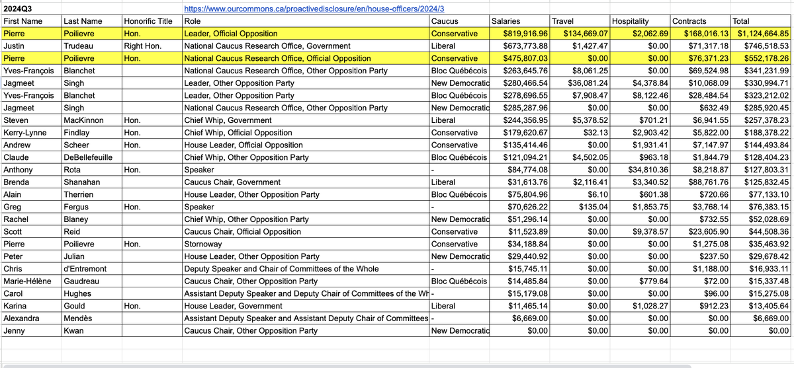Screen dimensions: 794x368
Task: Select the $127,803.31 total cell
Action: (x=761, y=170)
